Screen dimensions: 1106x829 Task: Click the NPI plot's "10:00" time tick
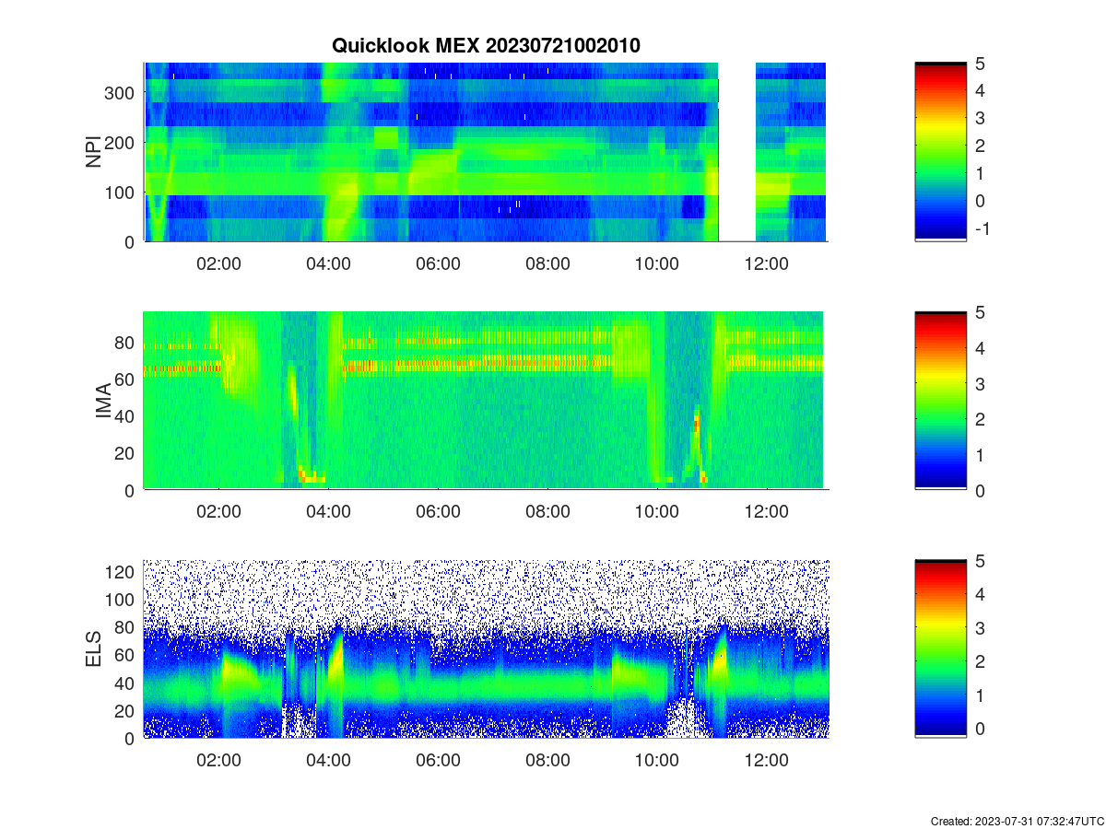pos(657,263)
